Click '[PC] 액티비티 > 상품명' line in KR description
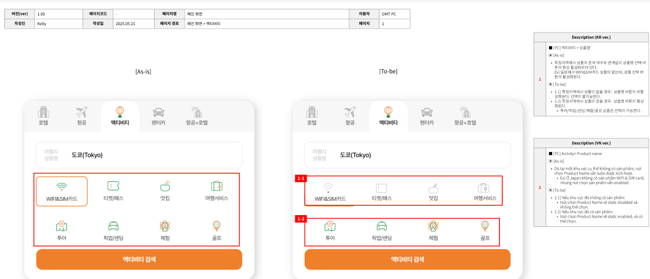 tap(571, 48)
